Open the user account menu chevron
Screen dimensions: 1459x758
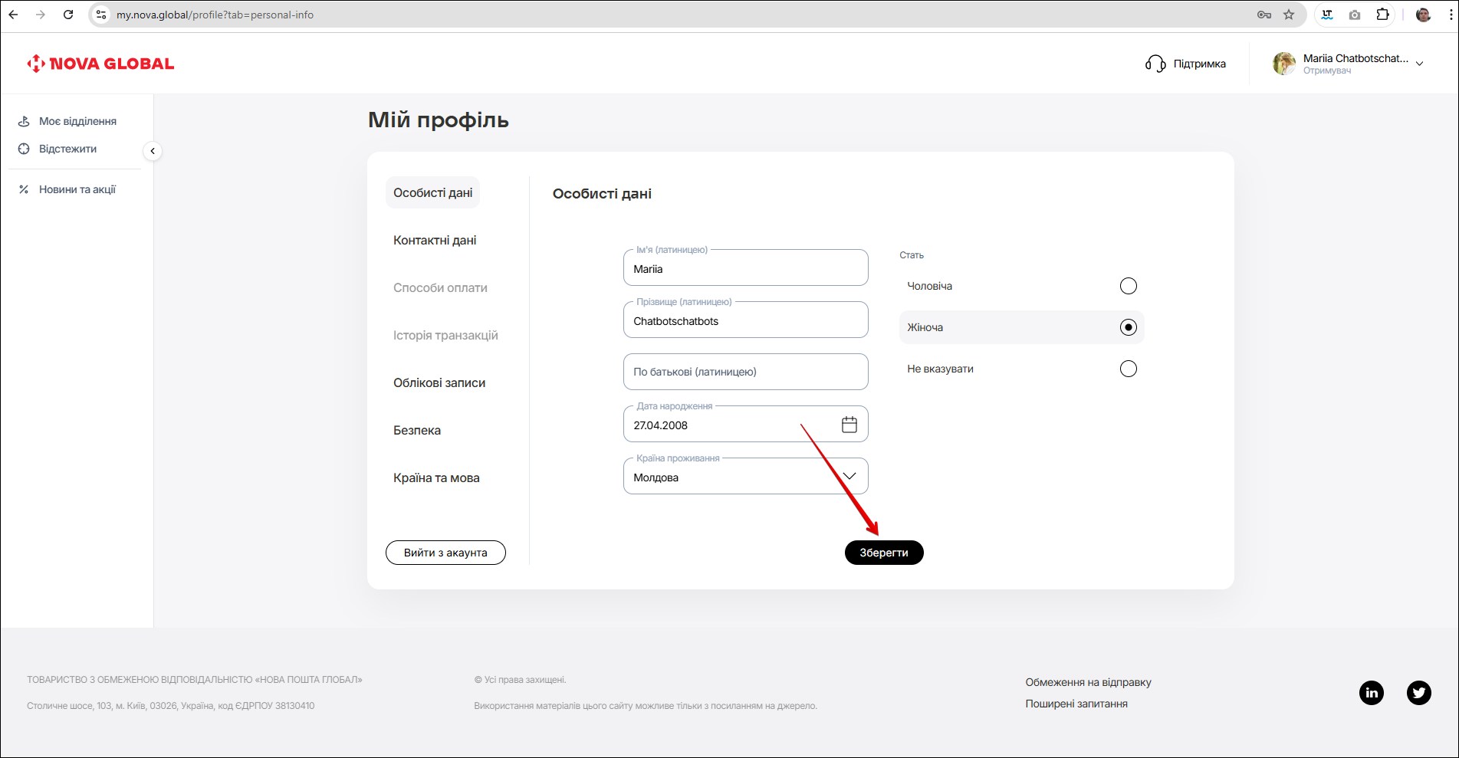tap(1419, 64)
